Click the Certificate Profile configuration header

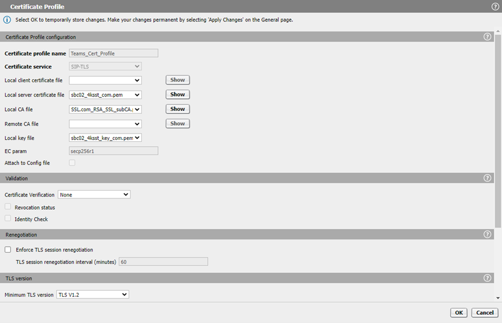[247, 37]
